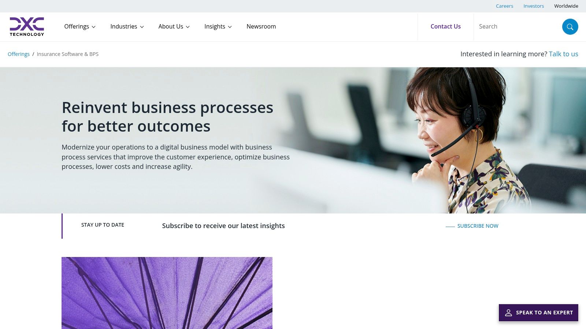Expand the Offerings chevron arrow
Image resolution: width=586 pixels, height=329 pixels.
94,27
